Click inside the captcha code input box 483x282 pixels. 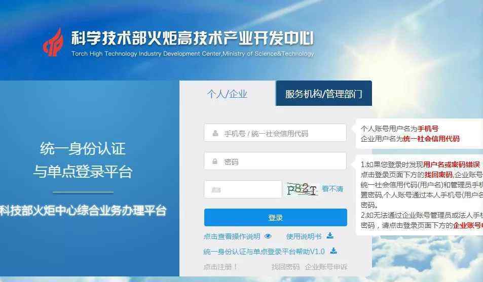tap(243, 189)
